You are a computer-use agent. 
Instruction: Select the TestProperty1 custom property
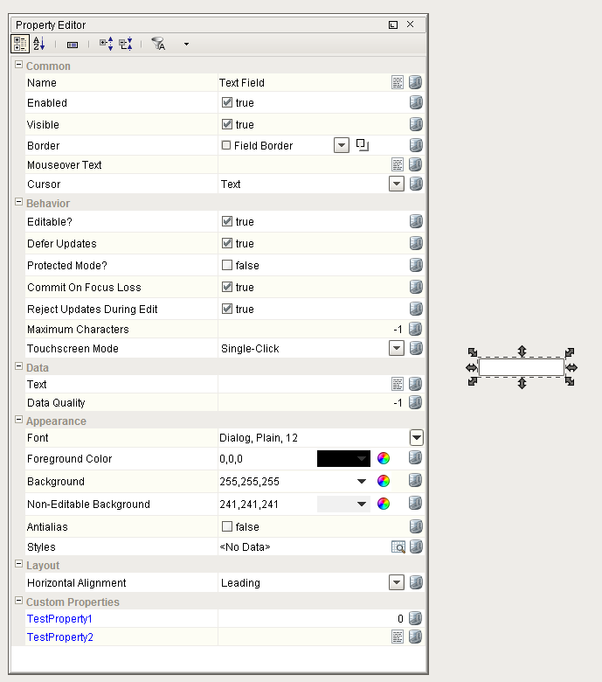point(59,619)
